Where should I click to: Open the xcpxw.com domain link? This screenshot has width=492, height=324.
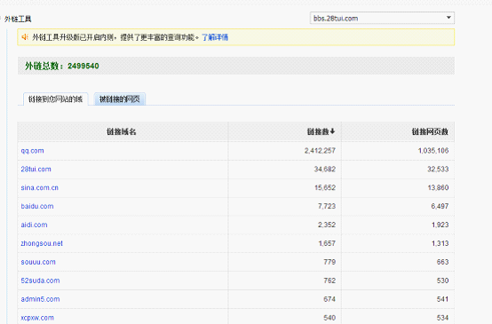click(37, 318)
